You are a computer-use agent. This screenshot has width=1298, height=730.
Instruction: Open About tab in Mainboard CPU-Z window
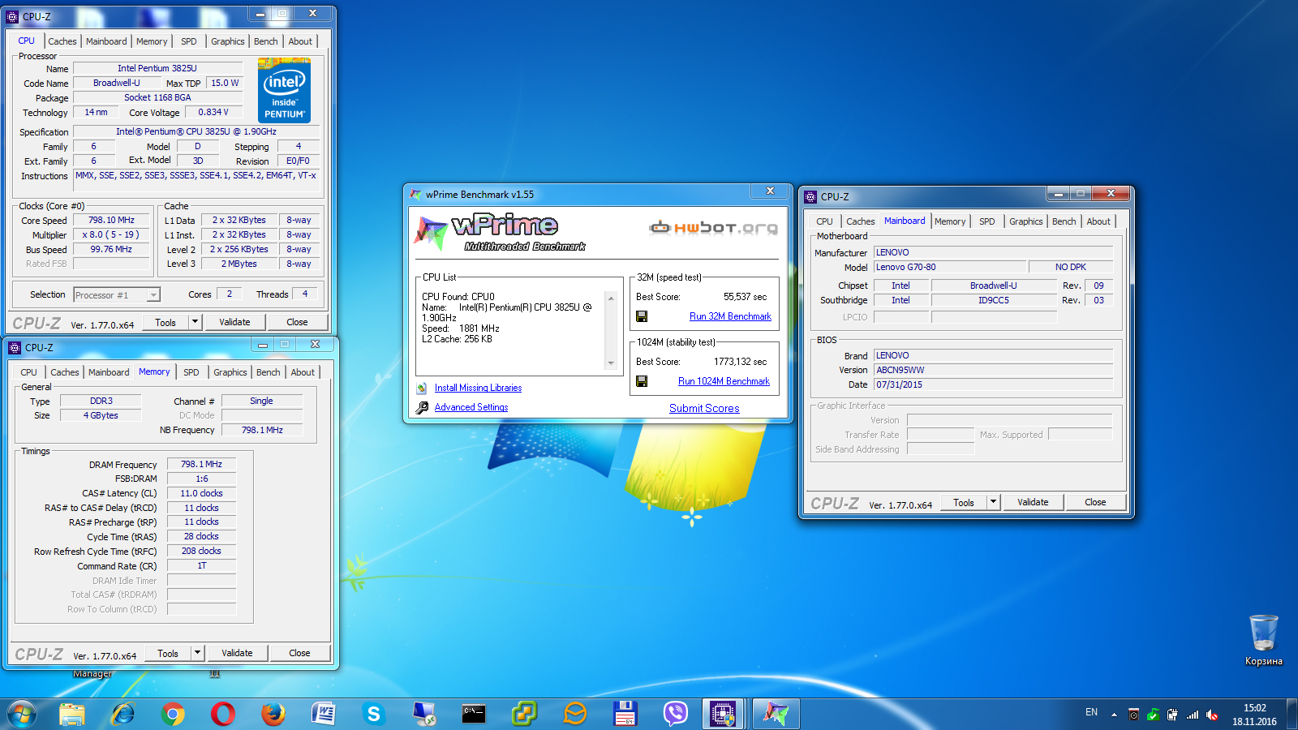pos(1098,221)
